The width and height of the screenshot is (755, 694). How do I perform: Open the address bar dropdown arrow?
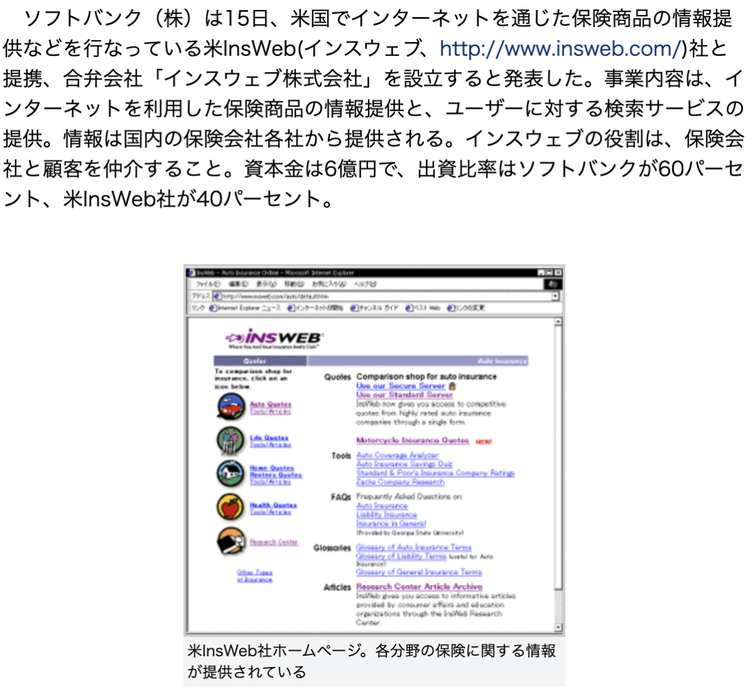pyautogui.click(x=555, y=296)
